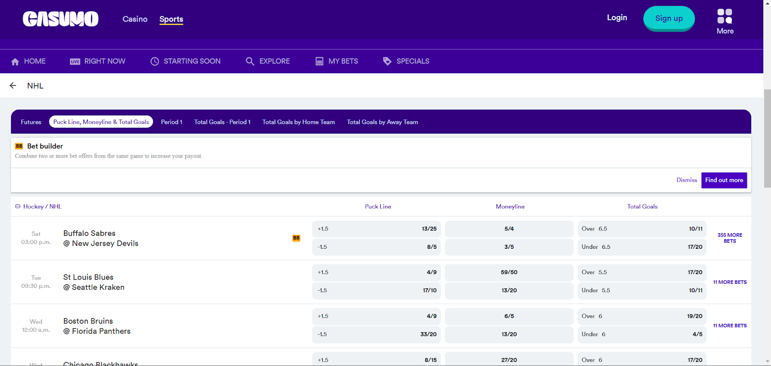
Task: Click the tag icon beside Specials
Action: tap(387, 61)
